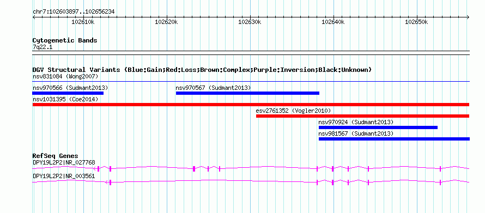
Task: Select the nsv1031395 (Coe2014) red loss bar
Action: point(251,105)
